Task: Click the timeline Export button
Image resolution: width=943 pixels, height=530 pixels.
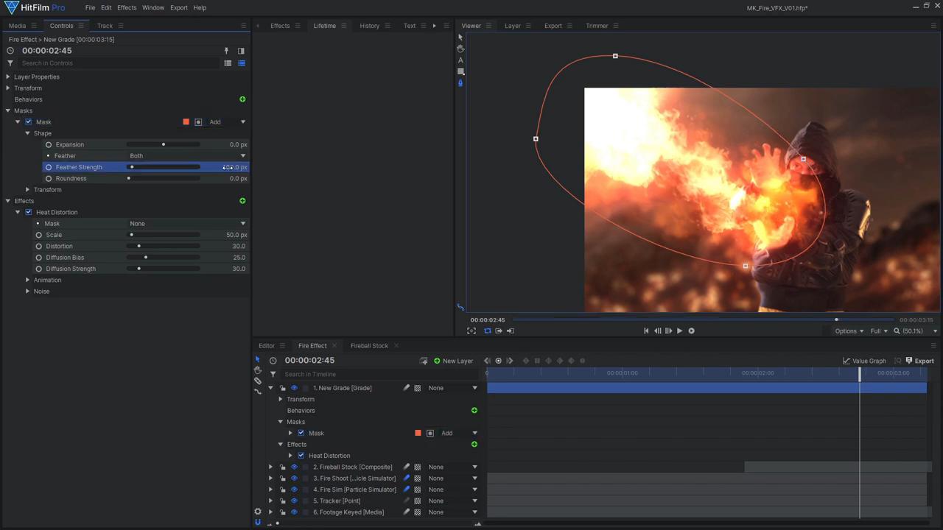Action: click(x=919, y=361)
